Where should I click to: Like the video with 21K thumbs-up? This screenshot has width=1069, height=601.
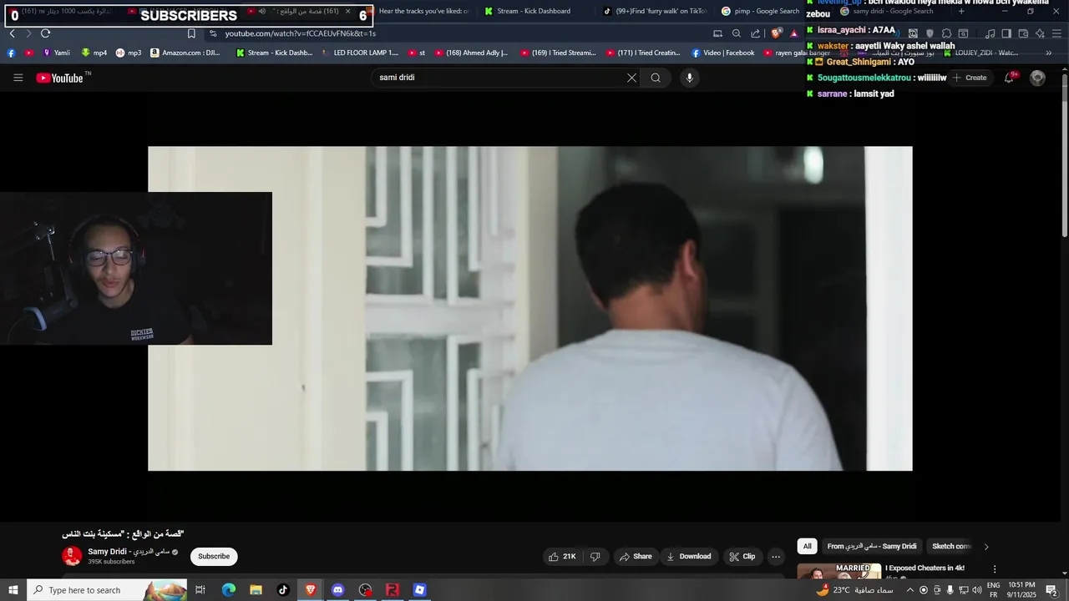coord(562,557)
